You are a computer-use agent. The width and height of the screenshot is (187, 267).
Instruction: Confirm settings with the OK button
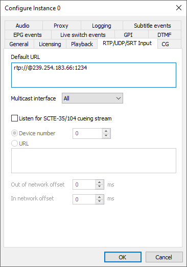point(123,257)
